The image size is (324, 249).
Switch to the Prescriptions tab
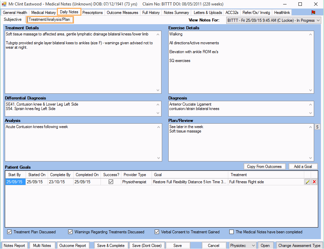[92, 13]
